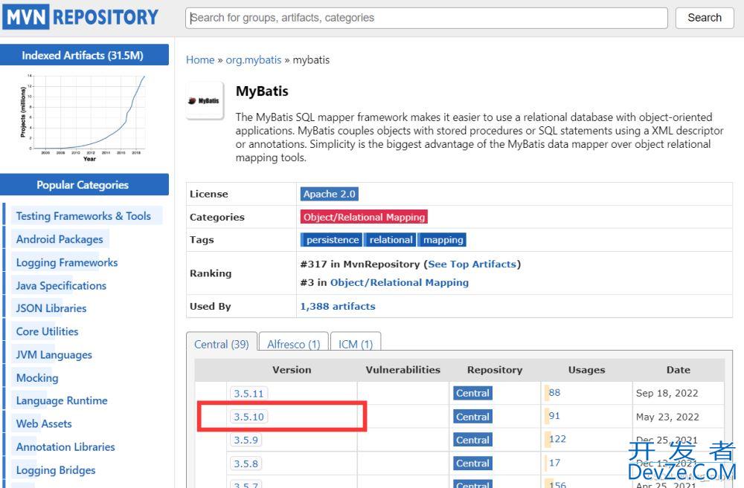
Task: Open version 3.5.9
Action: [246, 440]
